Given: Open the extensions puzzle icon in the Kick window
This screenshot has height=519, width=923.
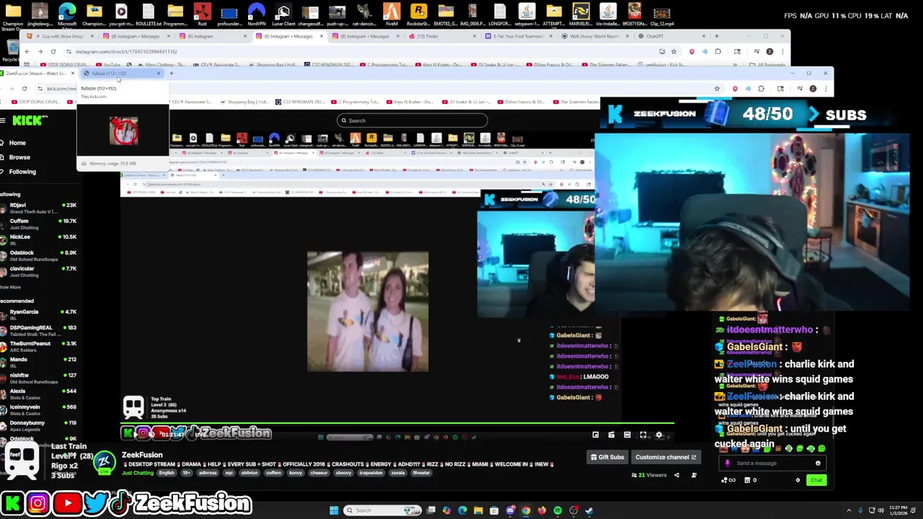Looking at the screenshot, I should pos(761,89).
